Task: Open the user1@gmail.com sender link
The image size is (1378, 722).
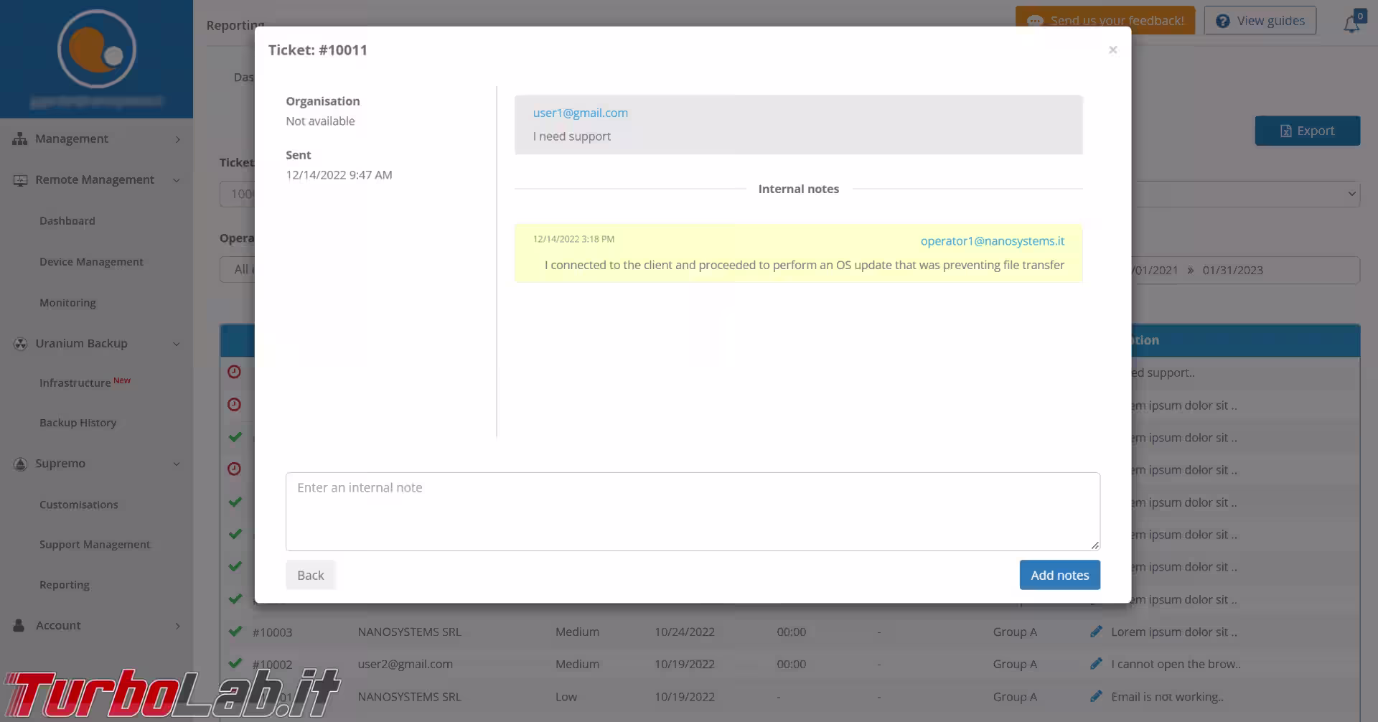Action: pos(580,113)
